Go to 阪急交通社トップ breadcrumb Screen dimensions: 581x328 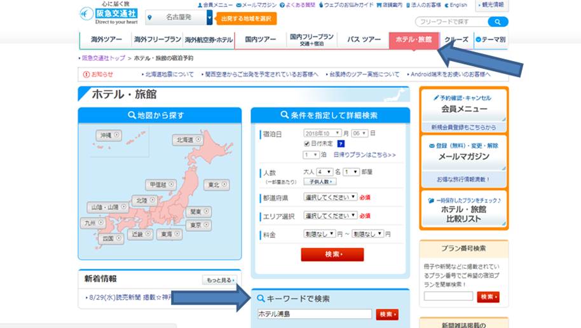[104, 58]
